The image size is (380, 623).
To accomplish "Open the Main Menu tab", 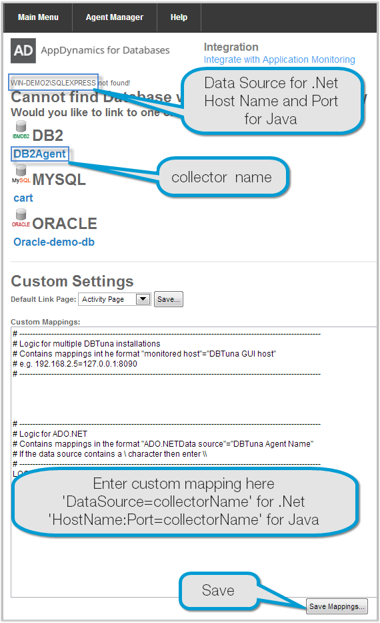I will pos(38,17).
